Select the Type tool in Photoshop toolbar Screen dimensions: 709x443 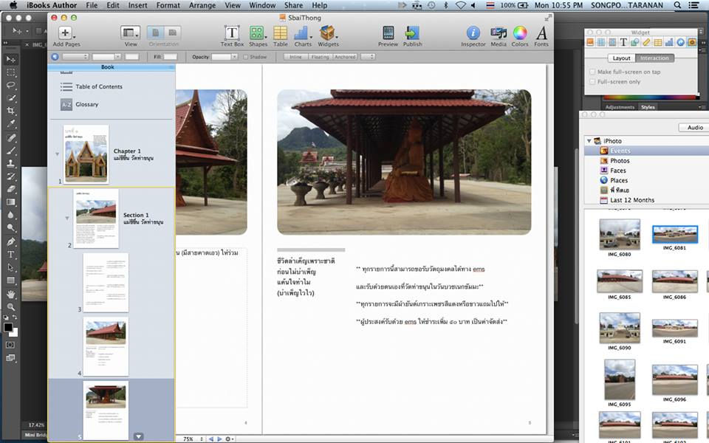(x=11, y=255)
